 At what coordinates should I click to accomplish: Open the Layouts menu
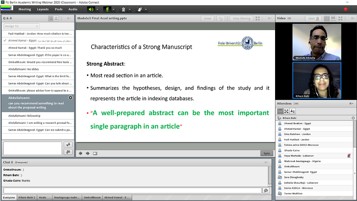[43, 9]
